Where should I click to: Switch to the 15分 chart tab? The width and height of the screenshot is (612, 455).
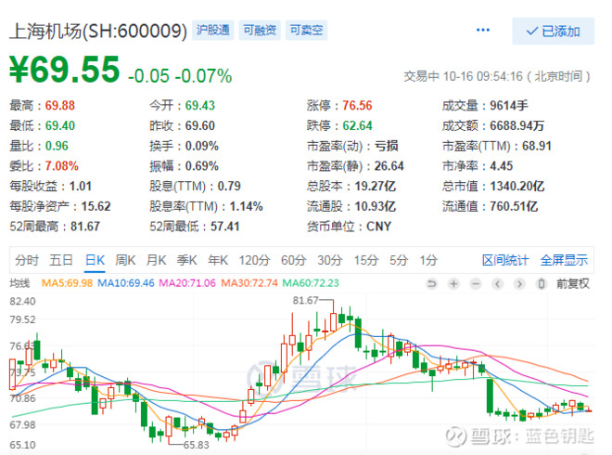pos(366,260)
